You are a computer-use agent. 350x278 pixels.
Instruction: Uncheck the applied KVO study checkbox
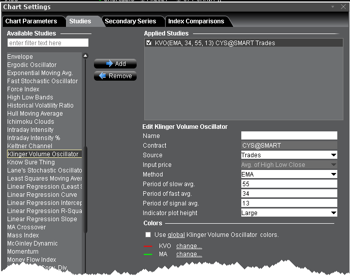coord(149,44)
